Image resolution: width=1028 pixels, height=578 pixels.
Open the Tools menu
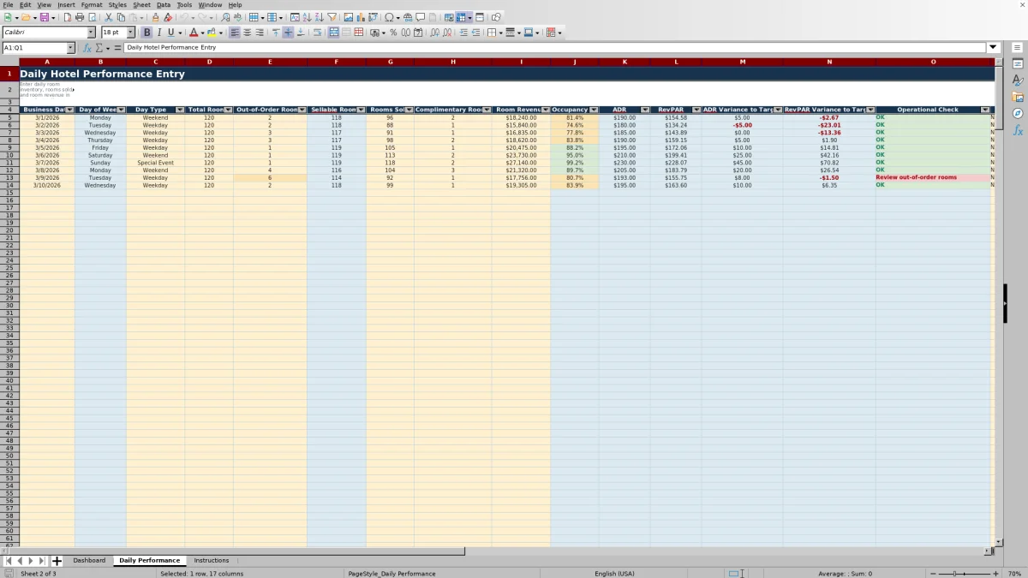pos(184,4)
